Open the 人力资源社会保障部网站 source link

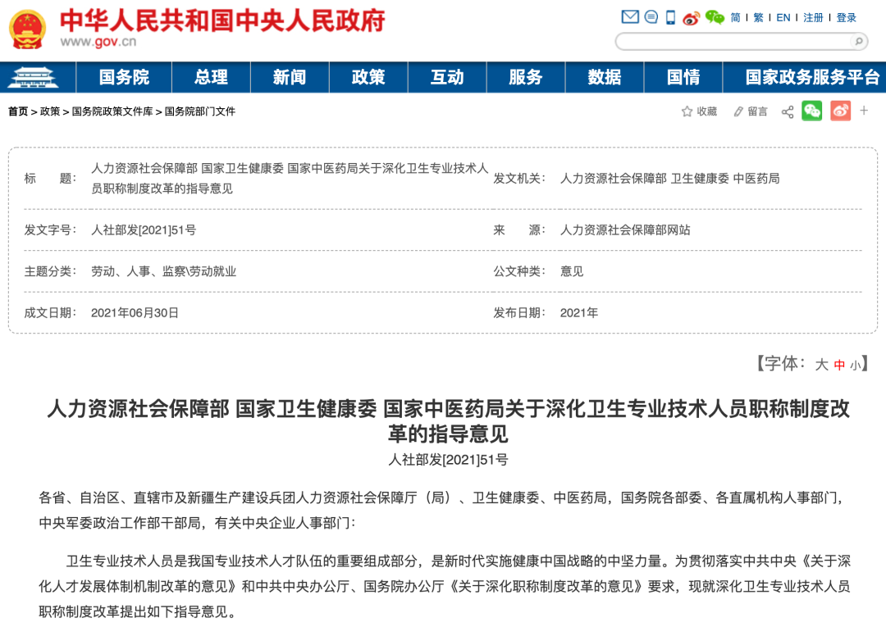pos(625,230)
